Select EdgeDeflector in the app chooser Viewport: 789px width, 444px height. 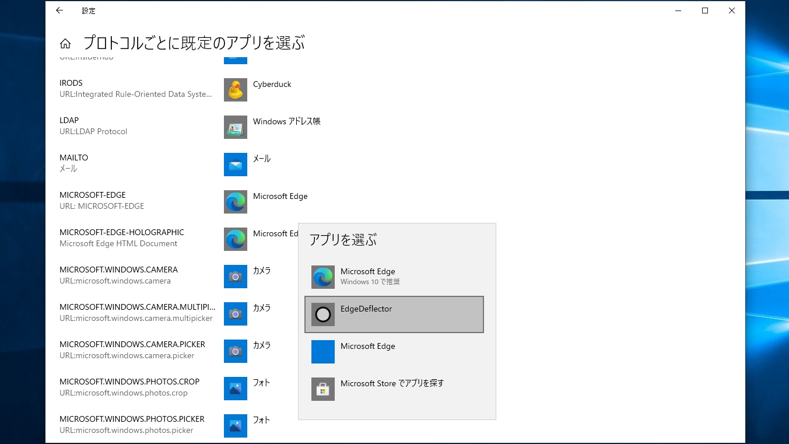pyautogui.click(x=394, y=314)
